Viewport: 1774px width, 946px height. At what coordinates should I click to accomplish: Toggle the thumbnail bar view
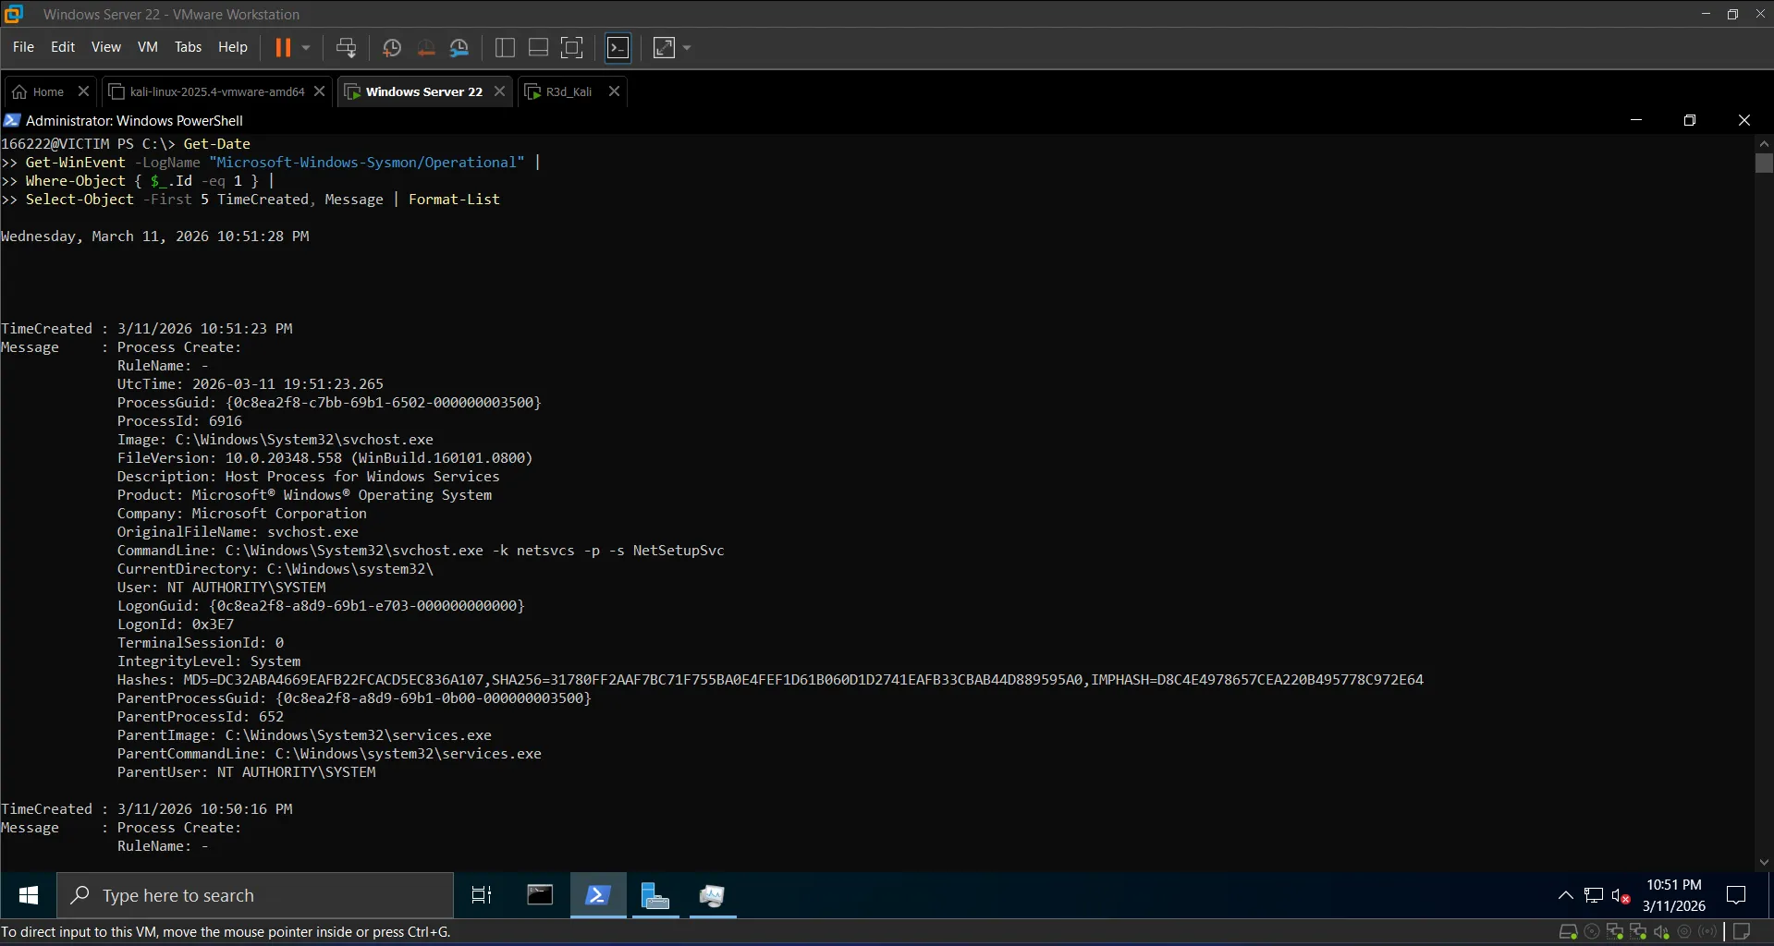[x=538, y=47]
